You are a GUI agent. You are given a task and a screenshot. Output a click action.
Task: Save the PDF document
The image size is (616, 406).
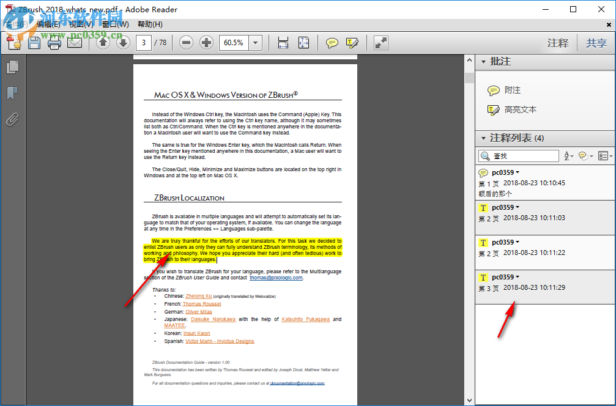point(34,42)
